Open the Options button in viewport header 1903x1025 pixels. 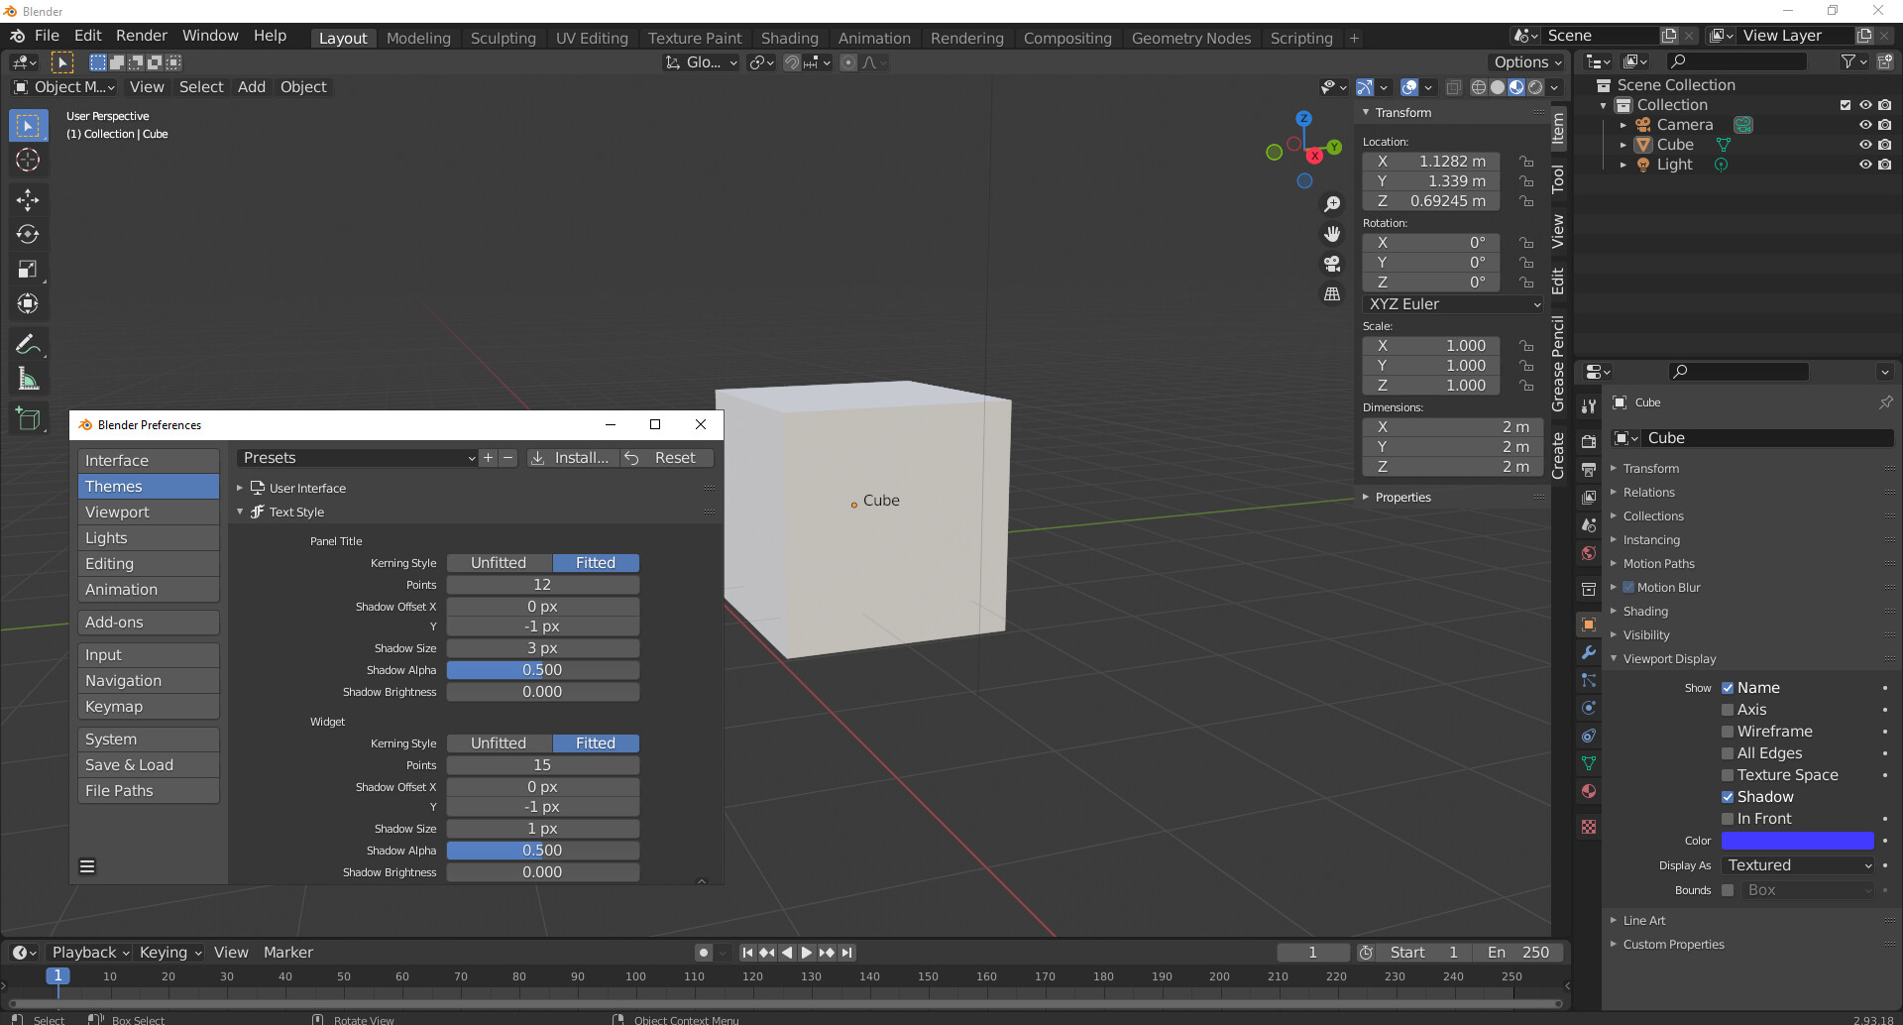(1527, 62)
